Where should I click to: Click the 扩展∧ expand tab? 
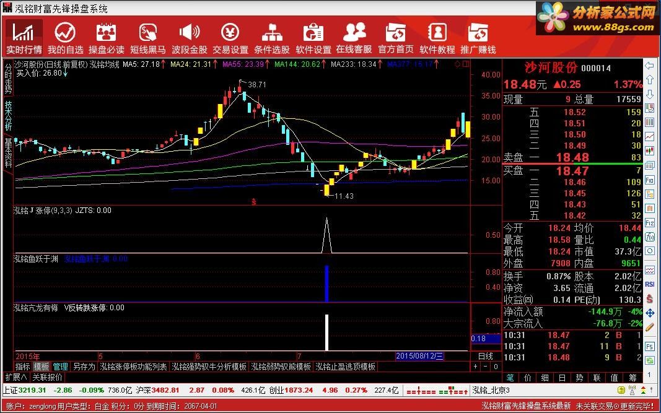[x=15, y=376]
